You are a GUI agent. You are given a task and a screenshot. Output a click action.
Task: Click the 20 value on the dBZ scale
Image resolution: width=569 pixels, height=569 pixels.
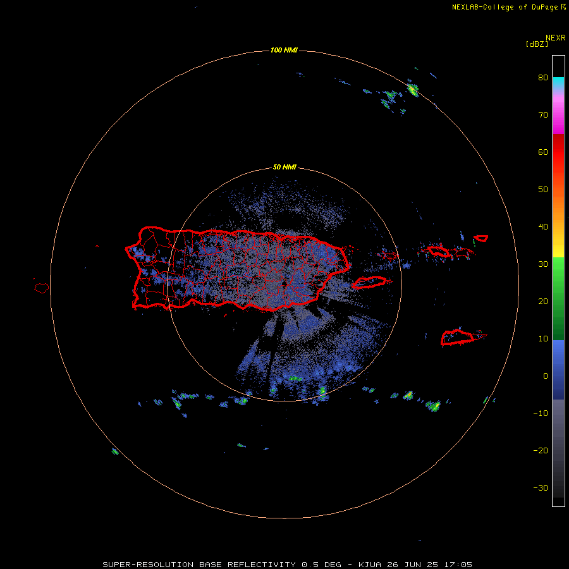click(543, 302)
